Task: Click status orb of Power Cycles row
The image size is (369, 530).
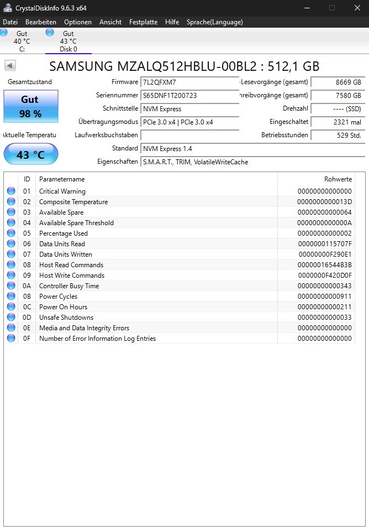Action: coord(11,296)
